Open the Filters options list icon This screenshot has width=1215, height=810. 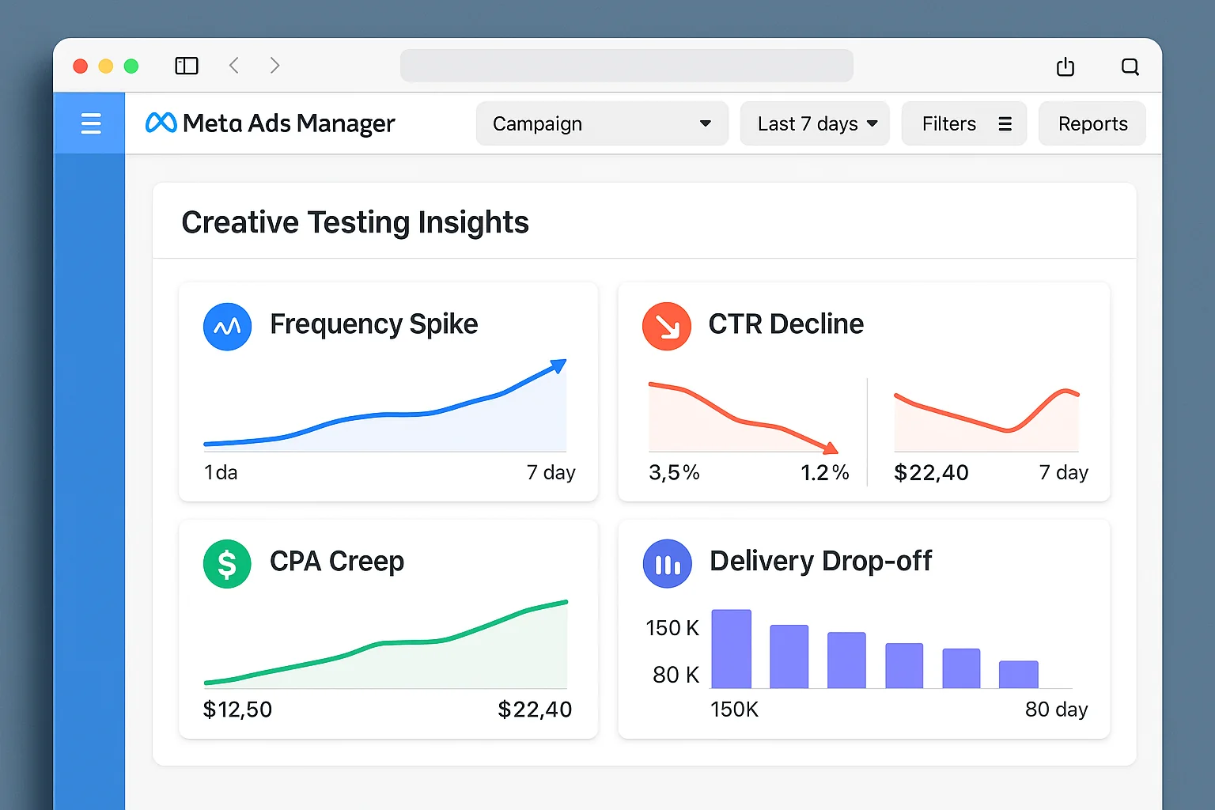[x=1005, y=123]
